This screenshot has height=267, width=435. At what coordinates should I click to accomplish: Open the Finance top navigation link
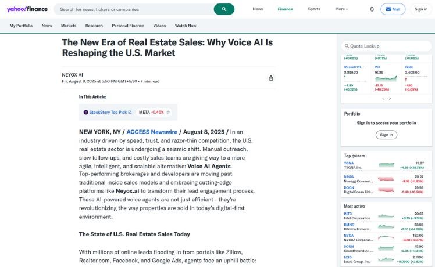285,9
